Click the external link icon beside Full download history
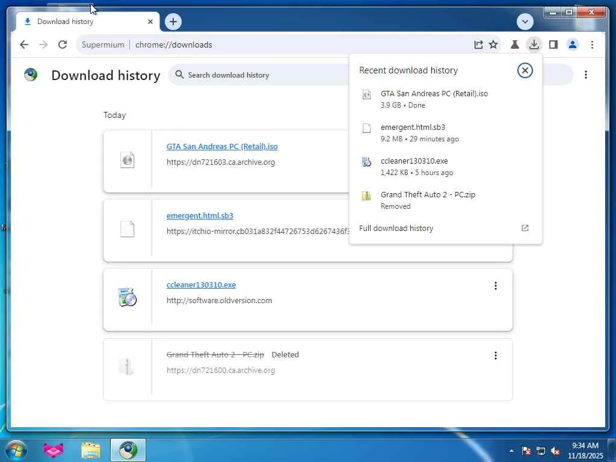The height and width of the screenshot is (462, 616). 525,228
